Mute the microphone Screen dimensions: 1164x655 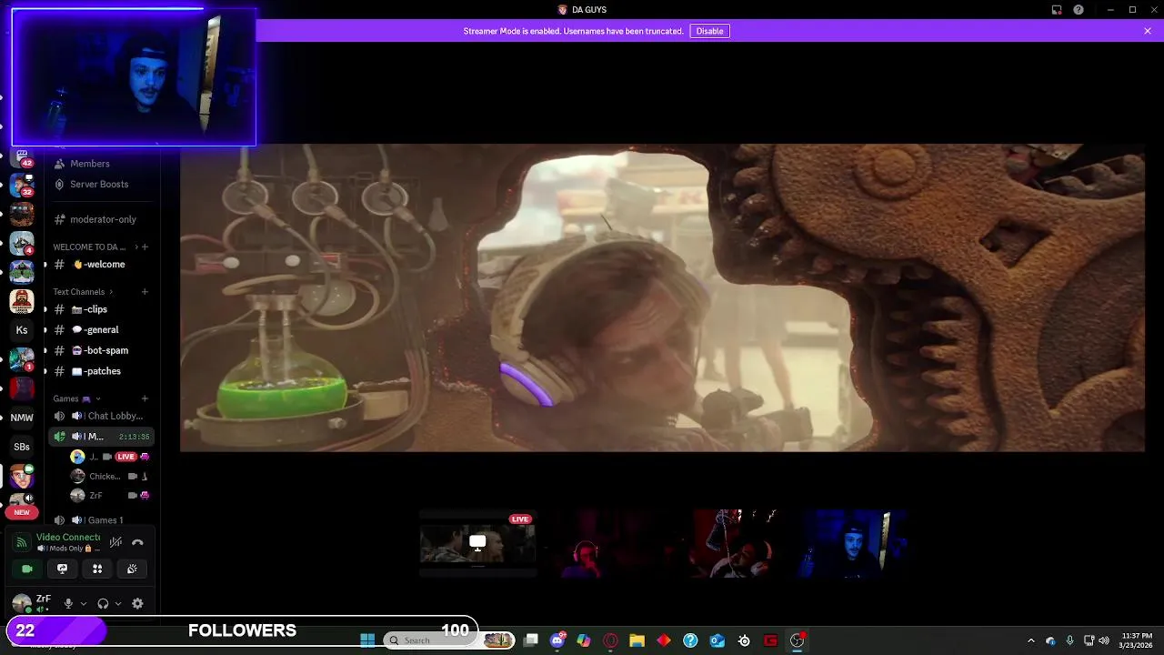(68, 603)
